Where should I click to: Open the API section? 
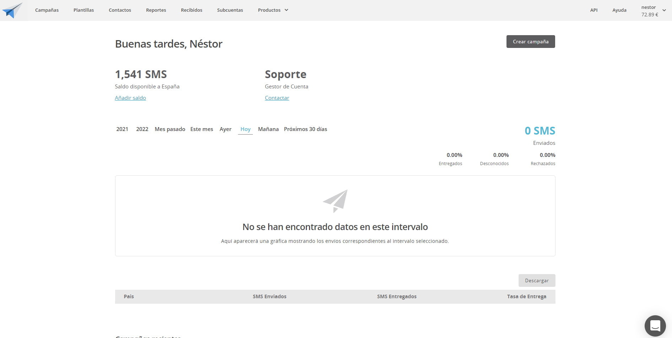[594, 10]
